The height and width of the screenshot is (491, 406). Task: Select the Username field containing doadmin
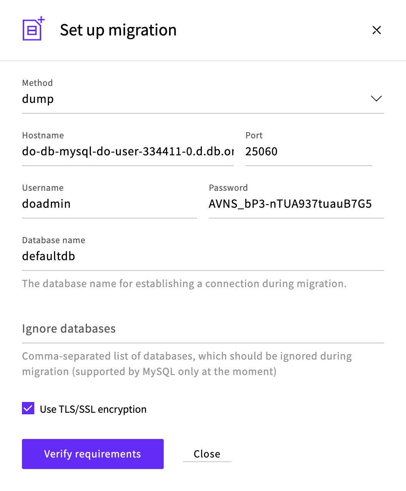point(109,204)
